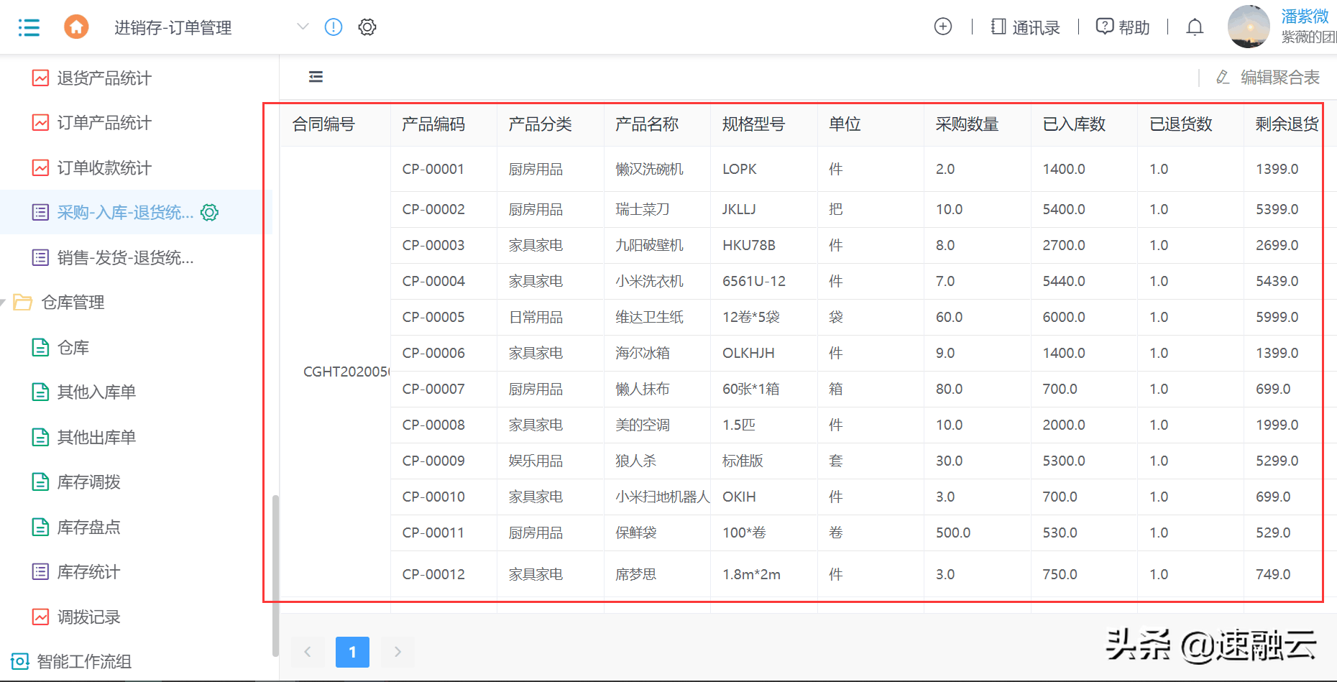Select 懒汉洗碗机 product name cell
1337x682 pixels.
coord(649,169)
